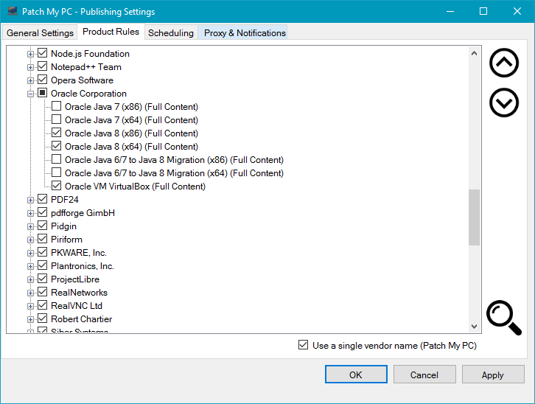Uncheck the PDF24 vendor checkbox
The image size is (535, 404).
[42, 199]
